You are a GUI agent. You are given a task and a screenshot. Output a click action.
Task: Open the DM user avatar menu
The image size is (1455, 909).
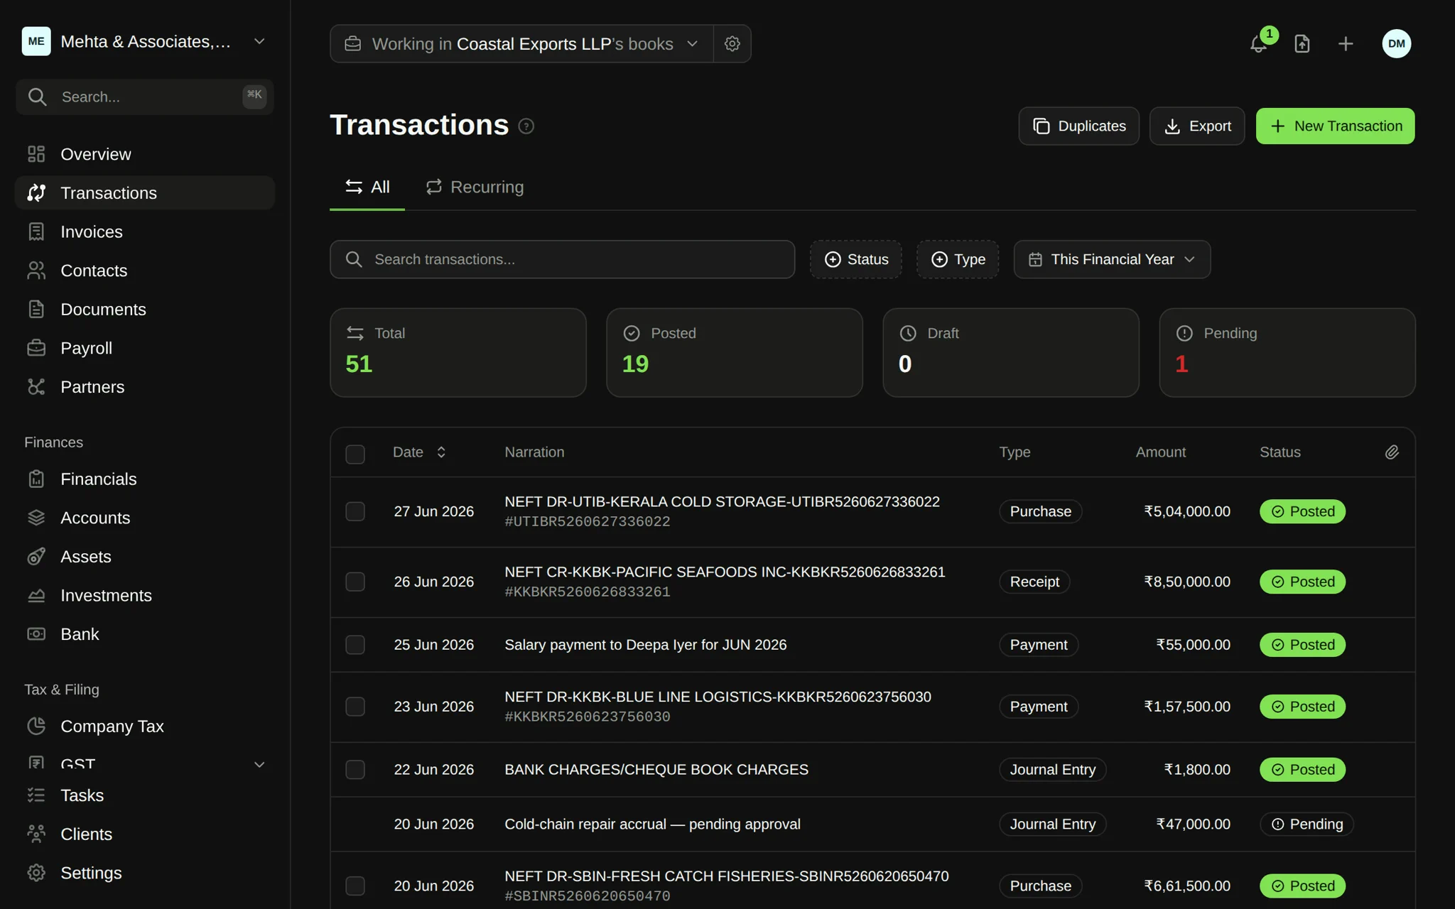tap(1396, 44)
